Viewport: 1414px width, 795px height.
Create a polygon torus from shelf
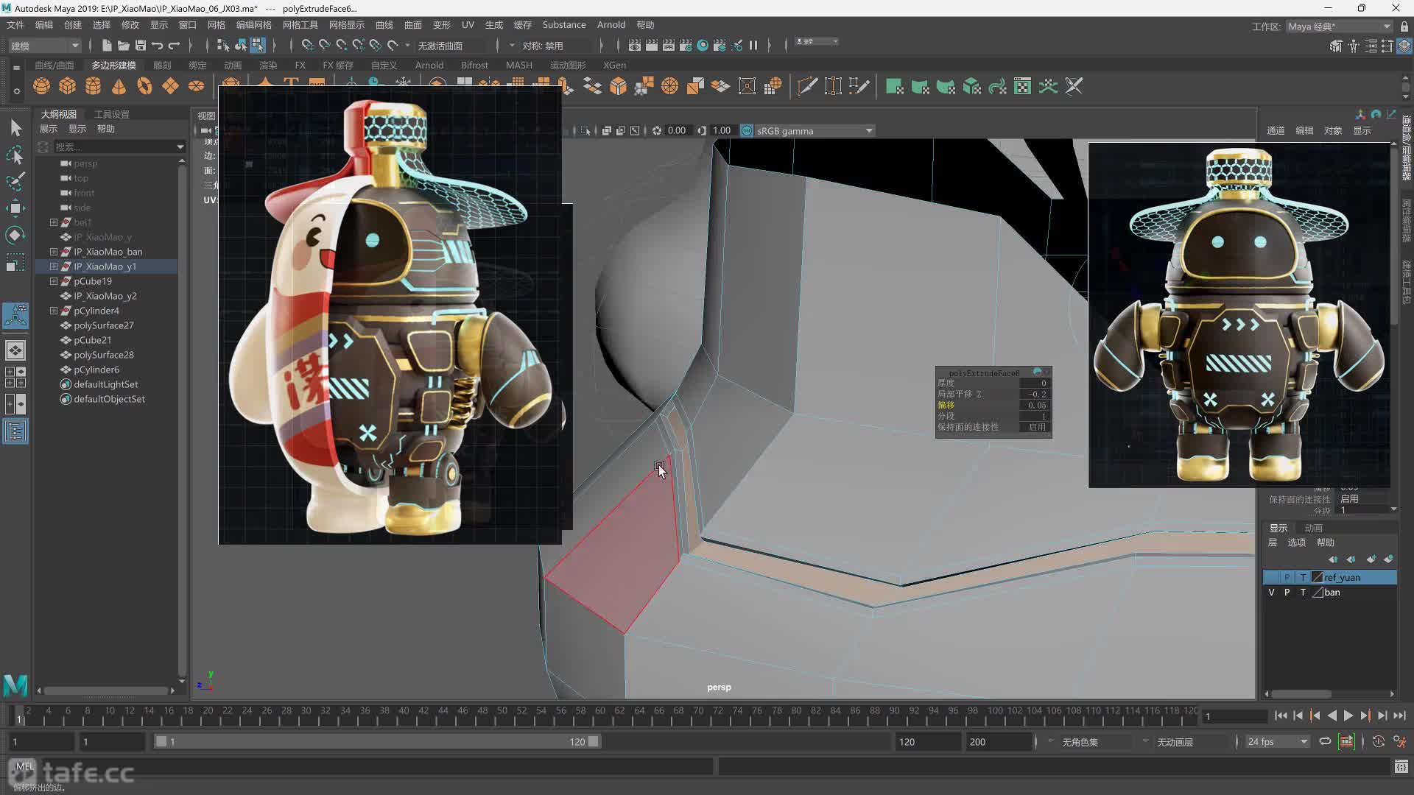(x=144, y=86)
